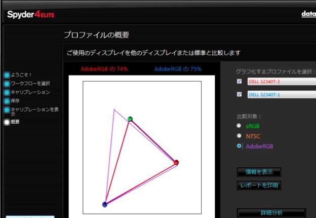The width and height of the screenshot is (316, 218).
Task: Click the Spyder4ELITE logo
Action: pos(31,15)
